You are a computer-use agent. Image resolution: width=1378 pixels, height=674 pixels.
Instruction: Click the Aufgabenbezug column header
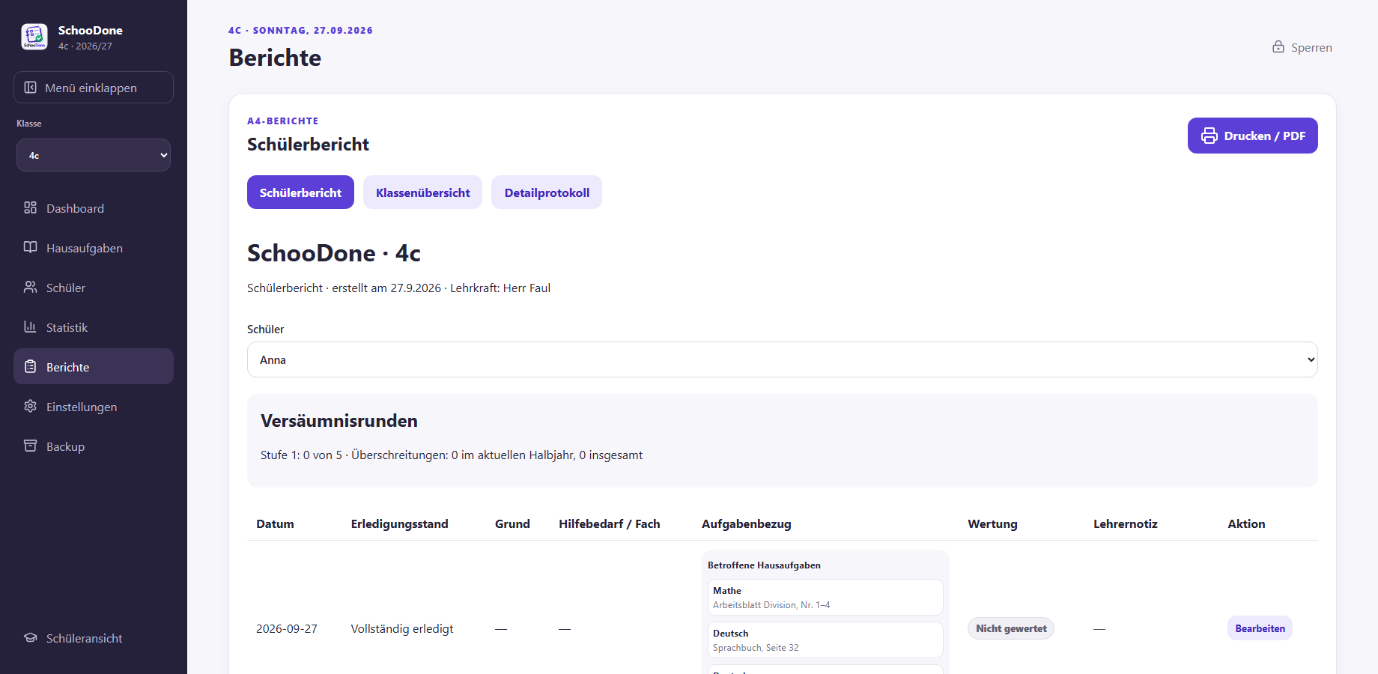[x=747, y=523]
